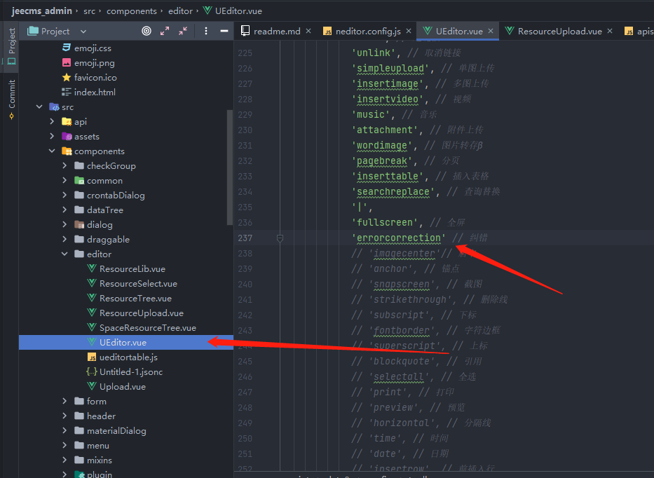Click the Select Opened File target icon

coord(146,31)
